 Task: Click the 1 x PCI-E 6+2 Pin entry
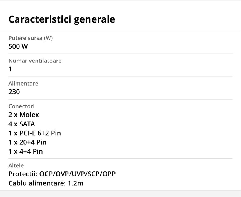[x=35, y=133]
